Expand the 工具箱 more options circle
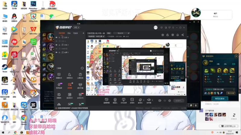 pos(82,68)
